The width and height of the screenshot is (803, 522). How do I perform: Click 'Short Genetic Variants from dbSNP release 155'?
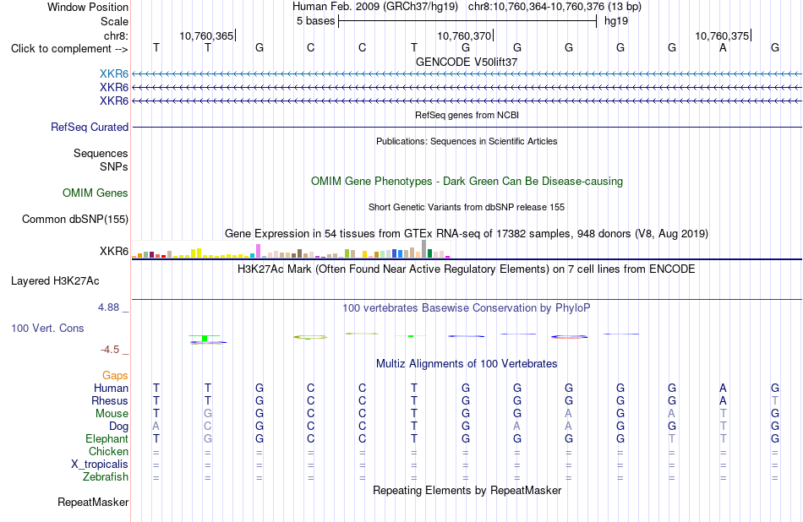467,207
